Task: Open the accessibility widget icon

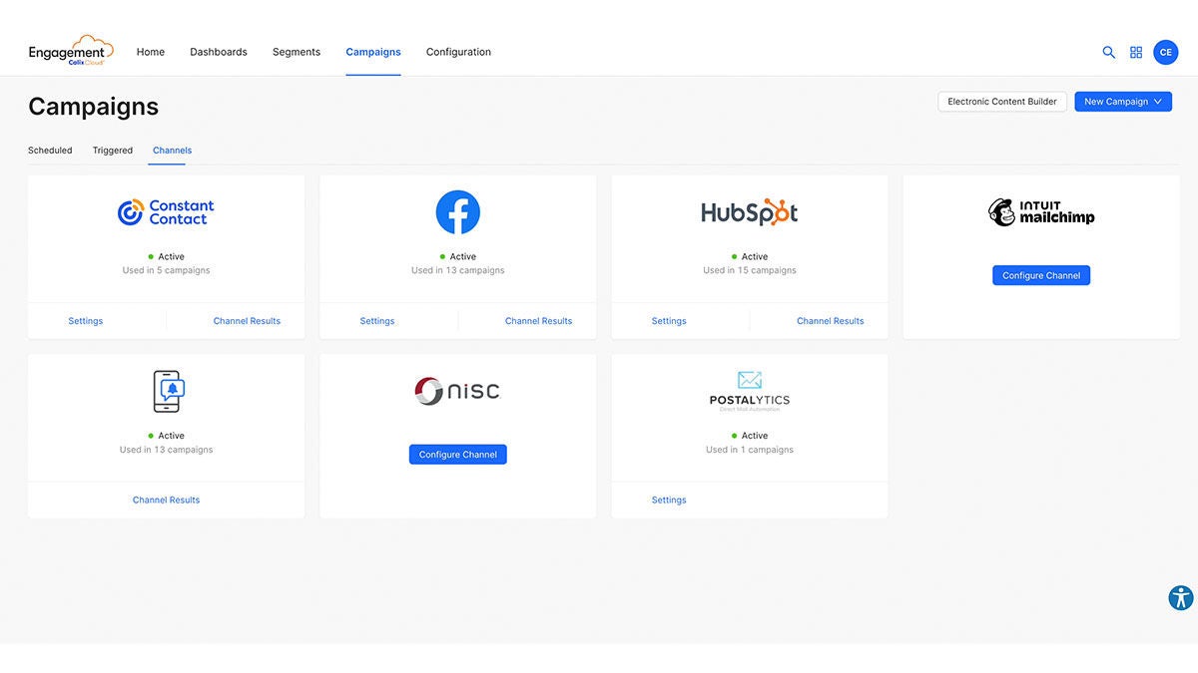Action: tap(1181, 597)
